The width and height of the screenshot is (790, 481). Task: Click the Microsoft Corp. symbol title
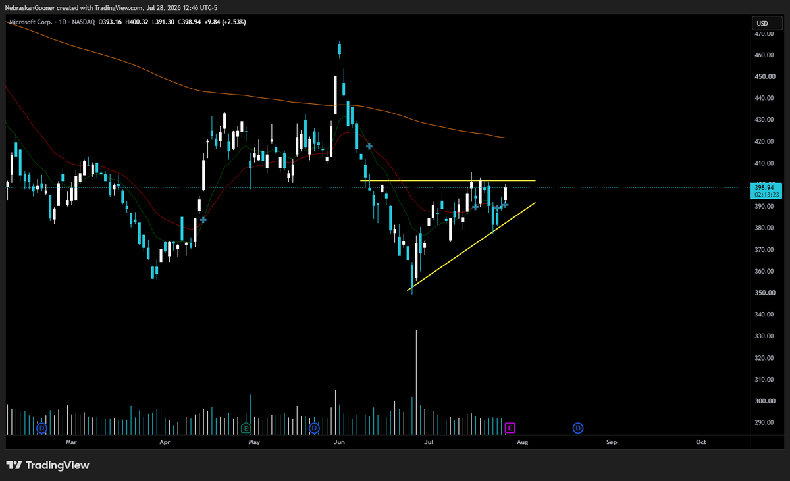(x=30, y=22)
